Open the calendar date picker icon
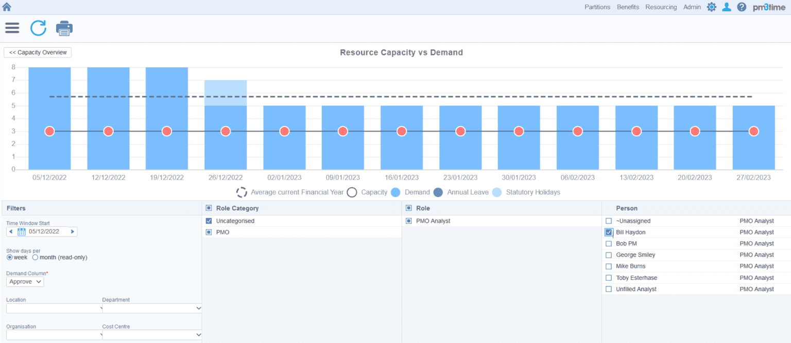Viewport: 791px width, 343px height. (21, 231)
